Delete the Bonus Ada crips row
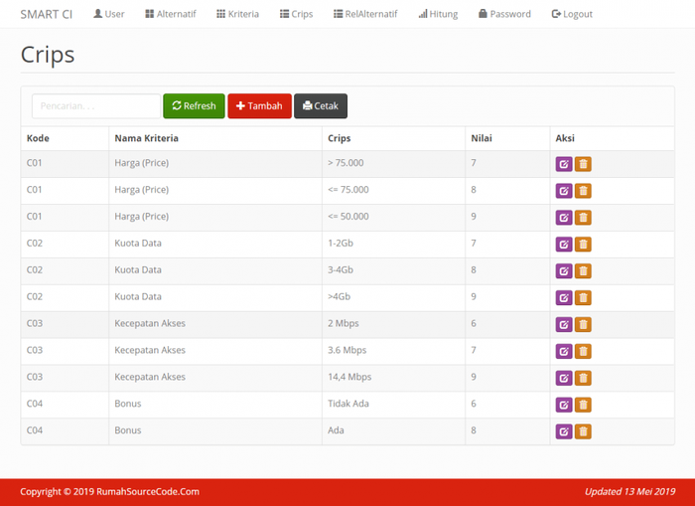 click(x=584, y=431)
